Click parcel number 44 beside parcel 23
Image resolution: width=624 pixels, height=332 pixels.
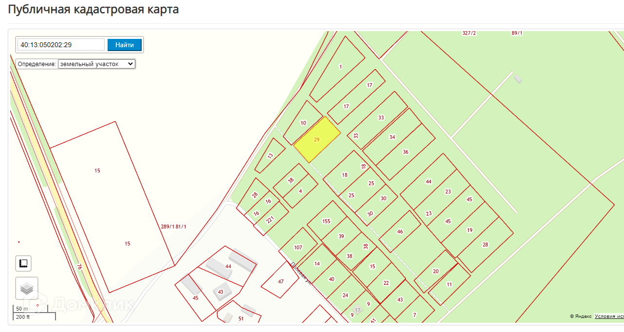(429, 181)
